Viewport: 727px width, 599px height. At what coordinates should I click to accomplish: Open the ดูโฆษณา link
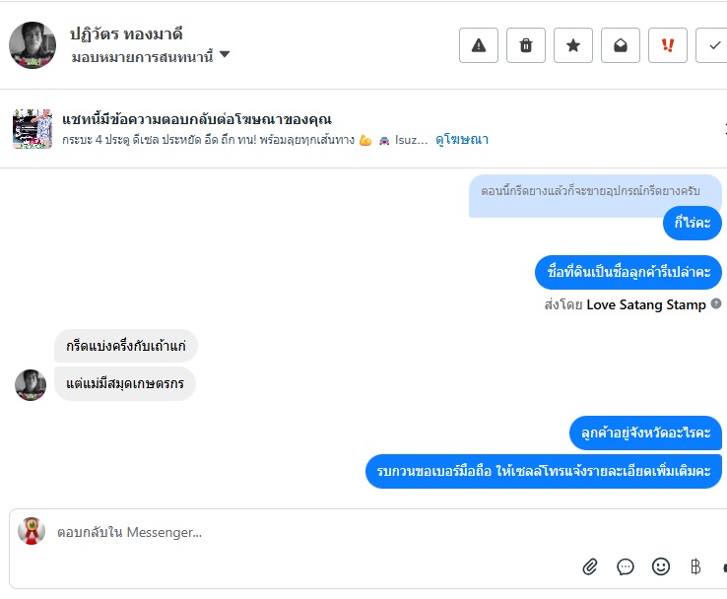pyautogui.click(x=462, y=140)
